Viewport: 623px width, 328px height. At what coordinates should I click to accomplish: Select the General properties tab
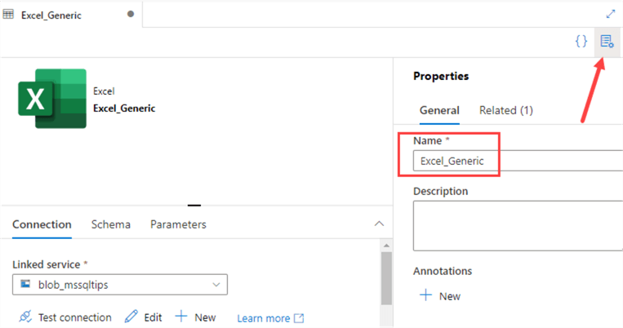pos(439,110)
